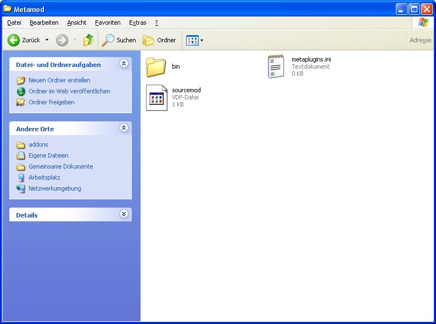436x324 pixels.
Task: Collapse the Datei- und Ordneraufgaben panel
Action: click(124, 64)
